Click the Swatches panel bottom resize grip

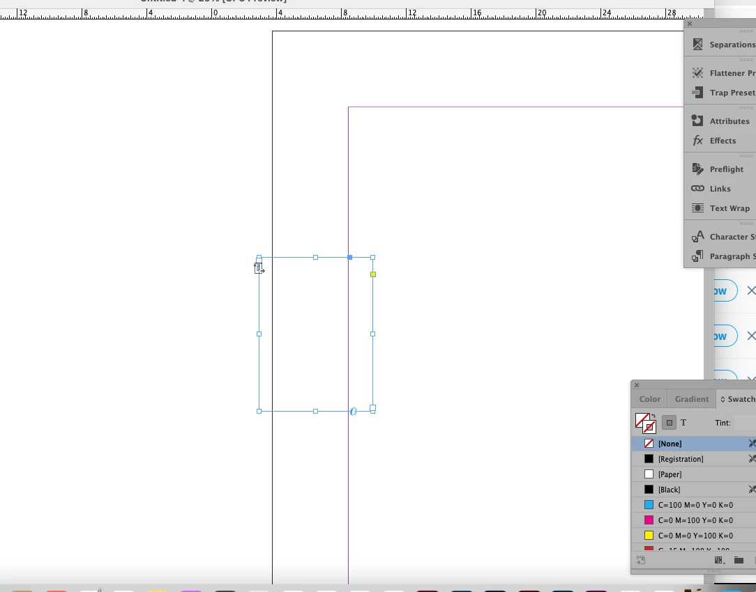[714, 571]
